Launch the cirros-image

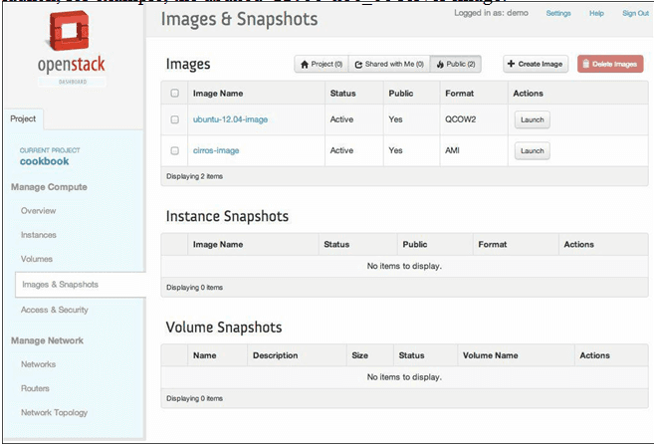(x=532, y=150)
